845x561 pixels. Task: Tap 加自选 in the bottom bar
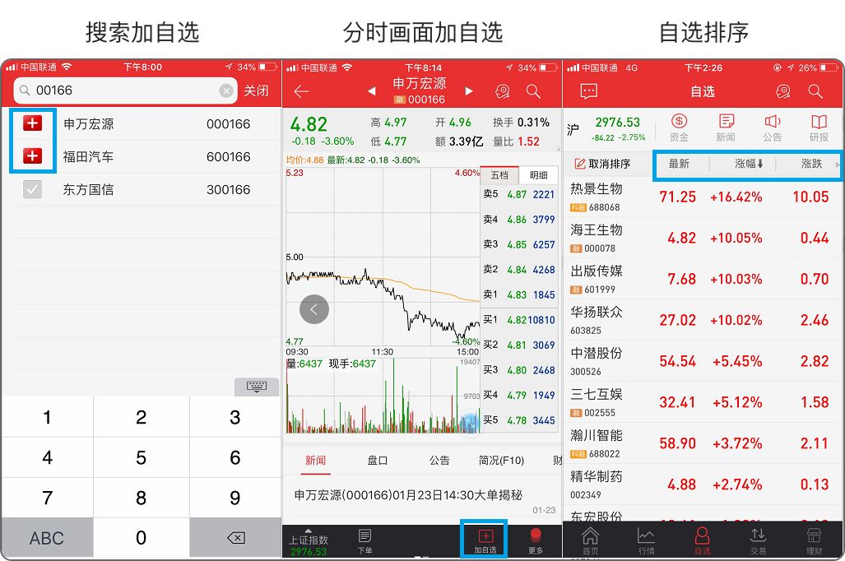point(485,541)
